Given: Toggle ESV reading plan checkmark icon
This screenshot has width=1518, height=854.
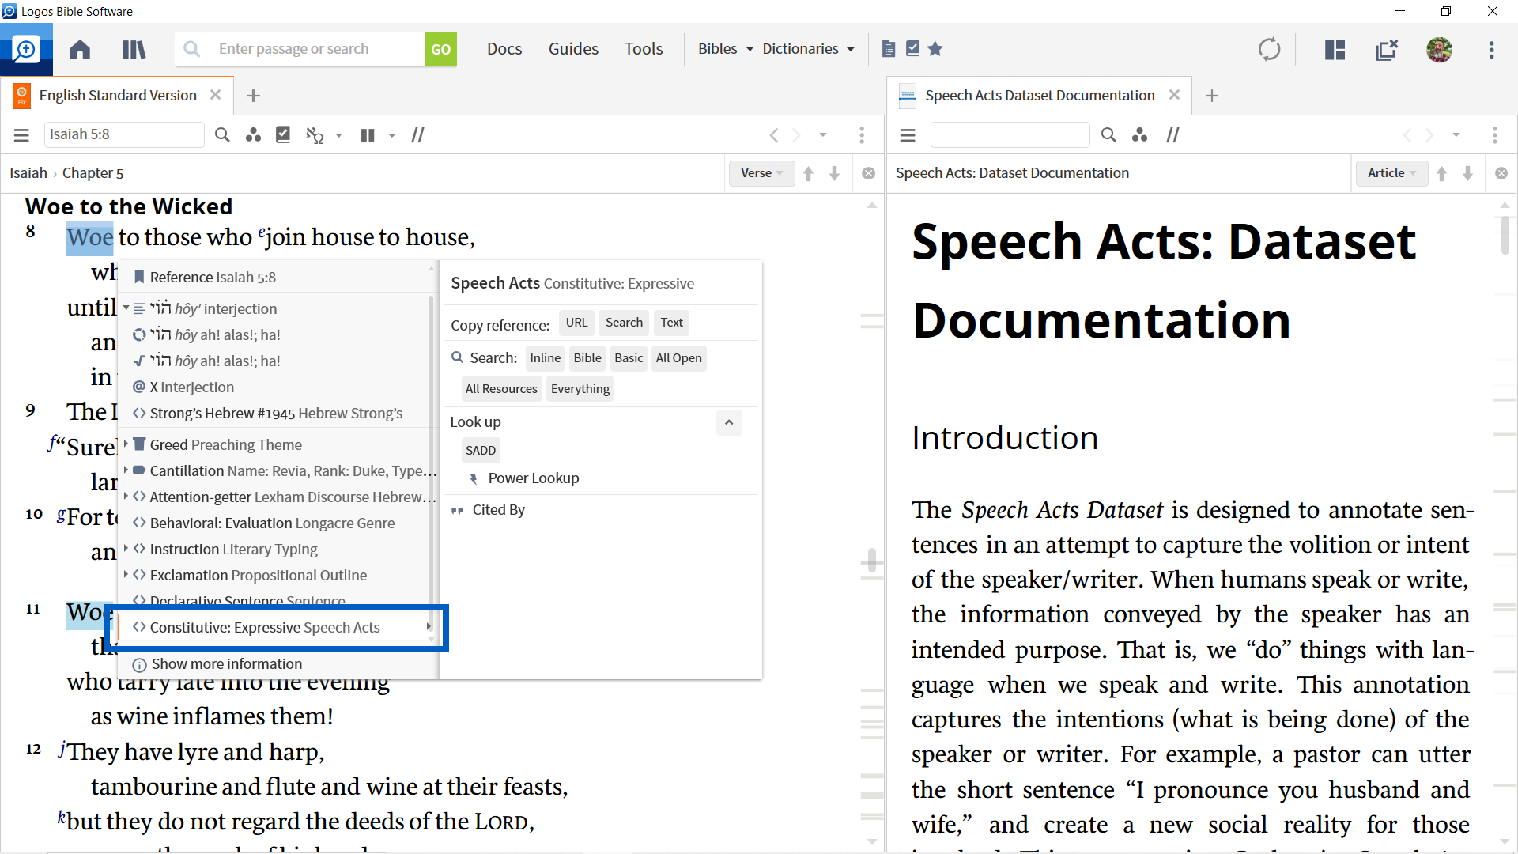Looking at the screenshot, I should [283, 134].
